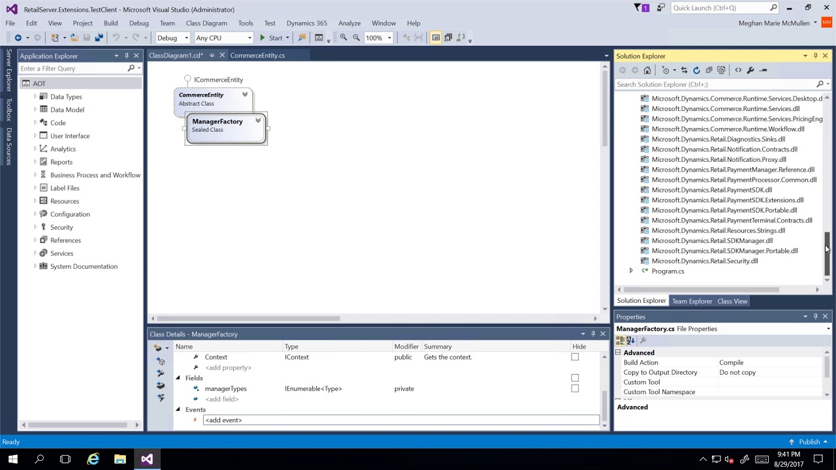
Task: Click the Collapse All icon in Solution Explorer
Action: pyautogui.click(x=709, y=70)
